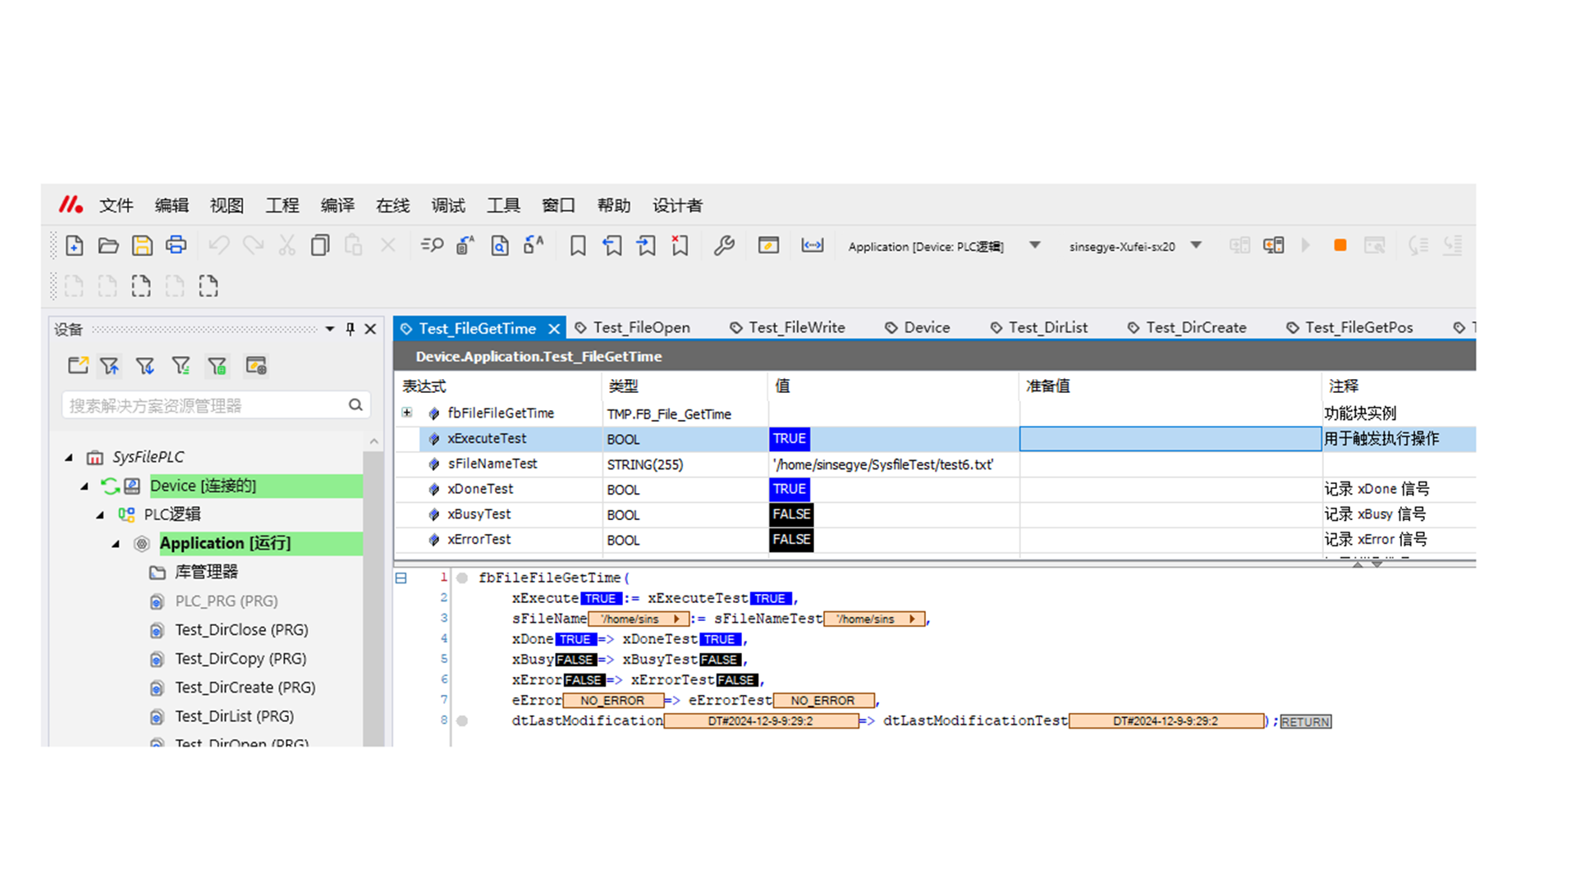Click the Undo arrow icon
This screenshot has width=1576, height=886.
click(218, 245)
